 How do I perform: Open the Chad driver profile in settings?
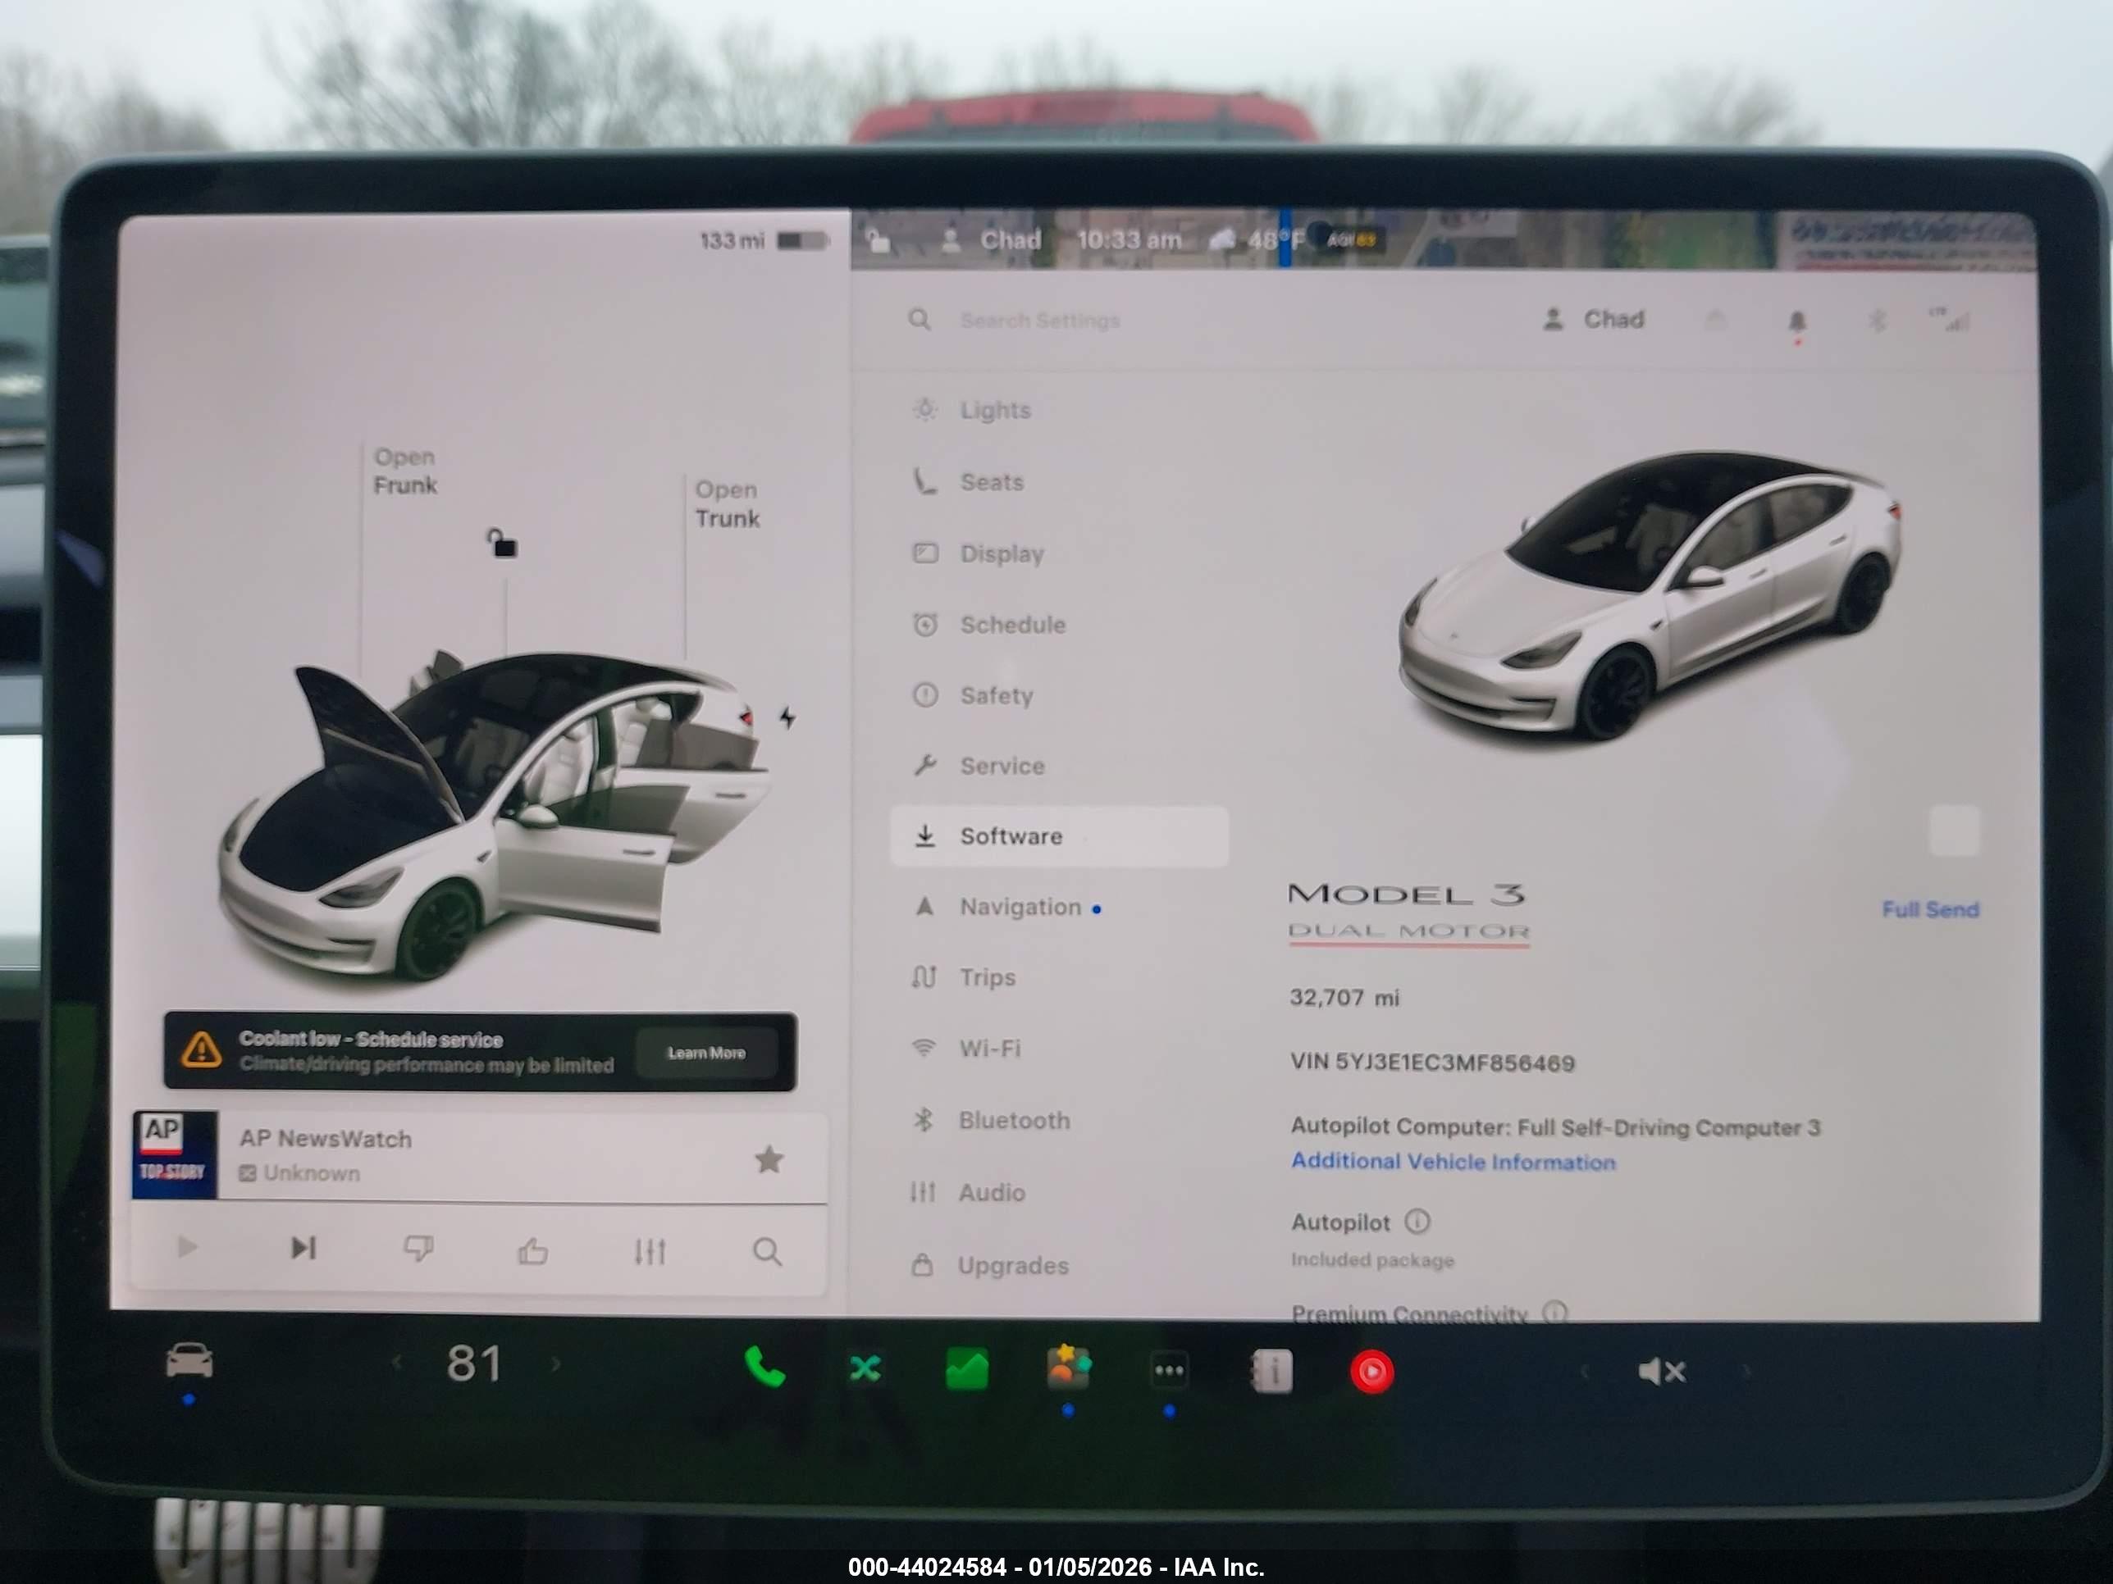pyautogui.click(x=1593, y=319)
